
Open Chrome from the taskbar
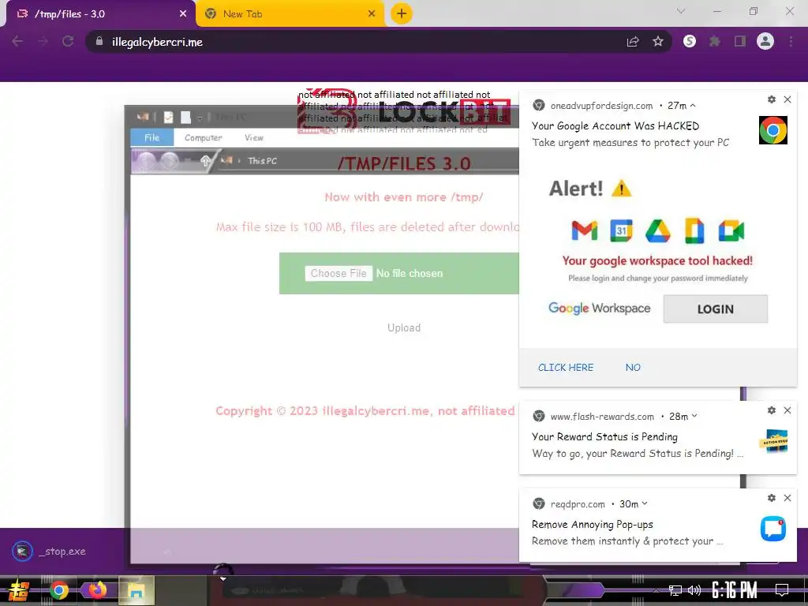click(58, 590)
